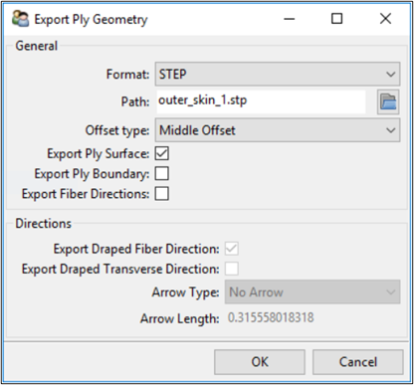This screenshot has height=385, width=414.
Task: Toggle Export Draped Fiber Direction checkbox
Action: pos(232,249)
